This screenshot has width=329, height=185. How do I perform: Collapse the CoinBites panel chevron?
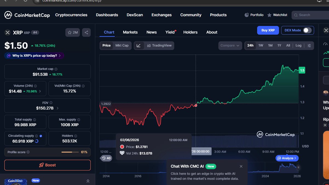tap(88, 181)
